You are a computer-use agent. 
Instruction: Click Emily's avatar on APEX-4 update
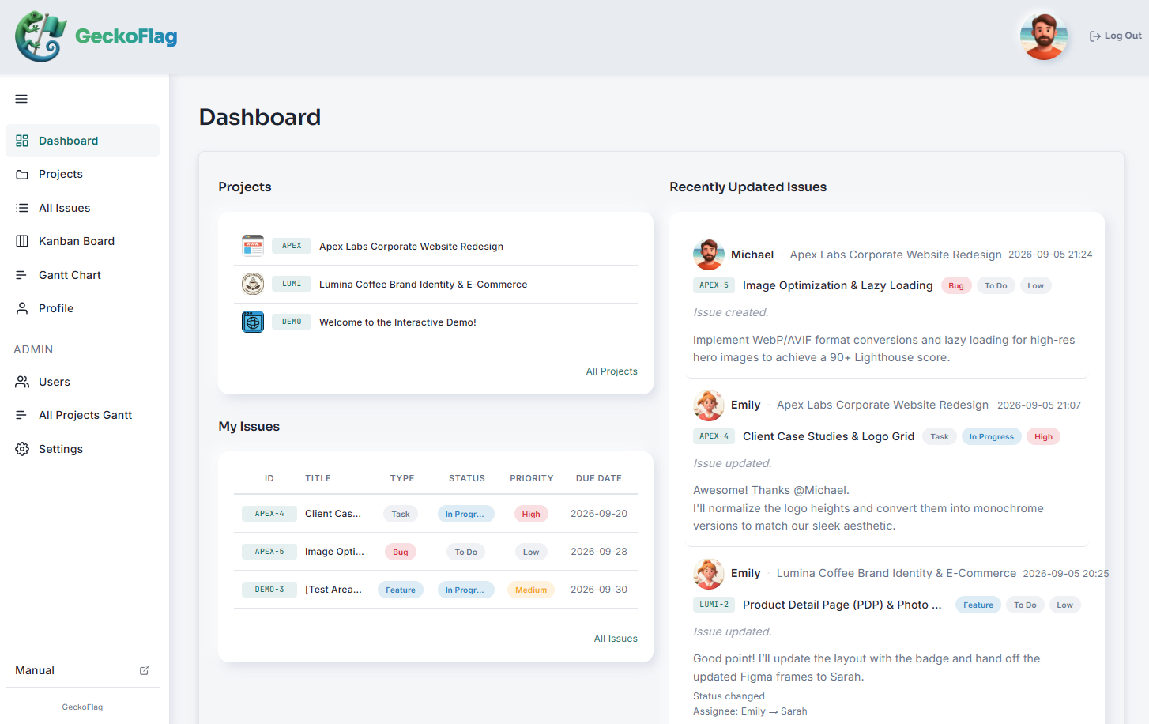click(x=709, y=405)
